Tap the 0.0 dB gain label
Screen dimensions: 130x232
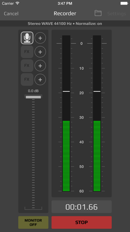[x=33, y=91]
